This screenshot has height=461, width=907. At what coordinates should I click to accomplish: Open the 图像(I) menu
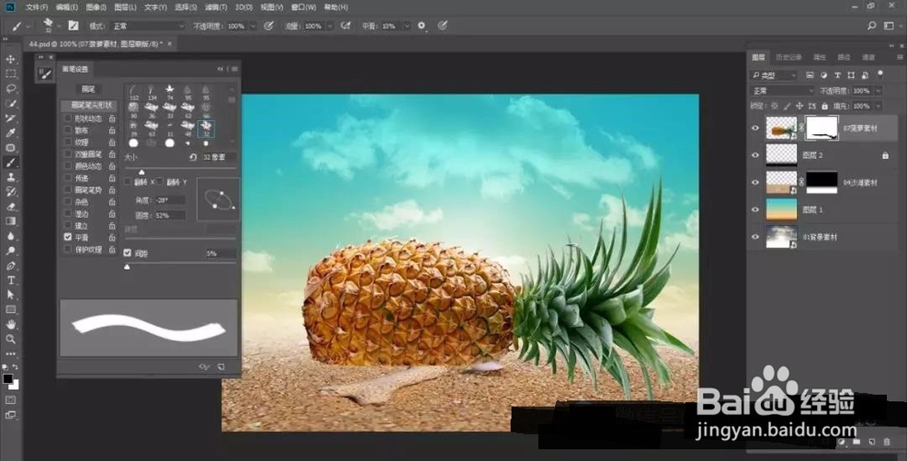(97, 7)
